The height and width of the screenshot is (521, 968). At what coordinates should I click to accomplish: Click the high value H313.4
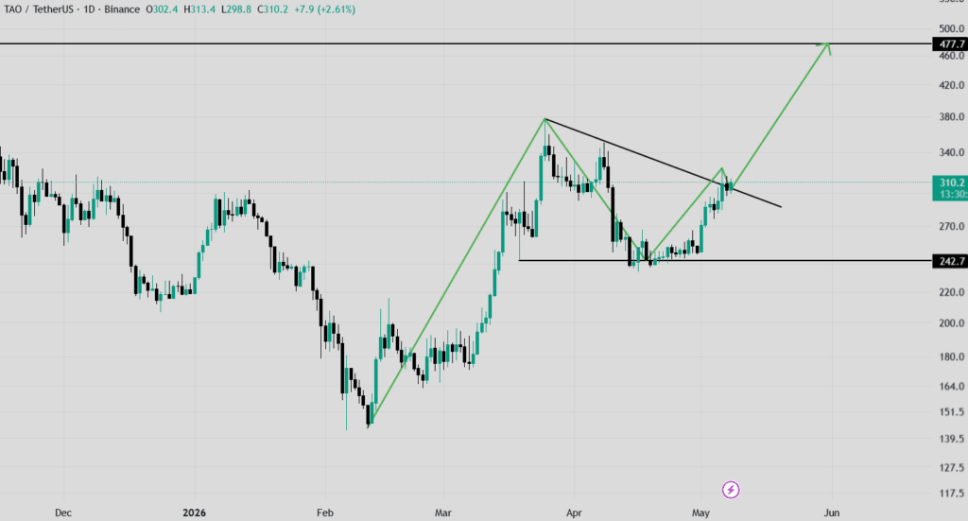[x=199, y=9]
